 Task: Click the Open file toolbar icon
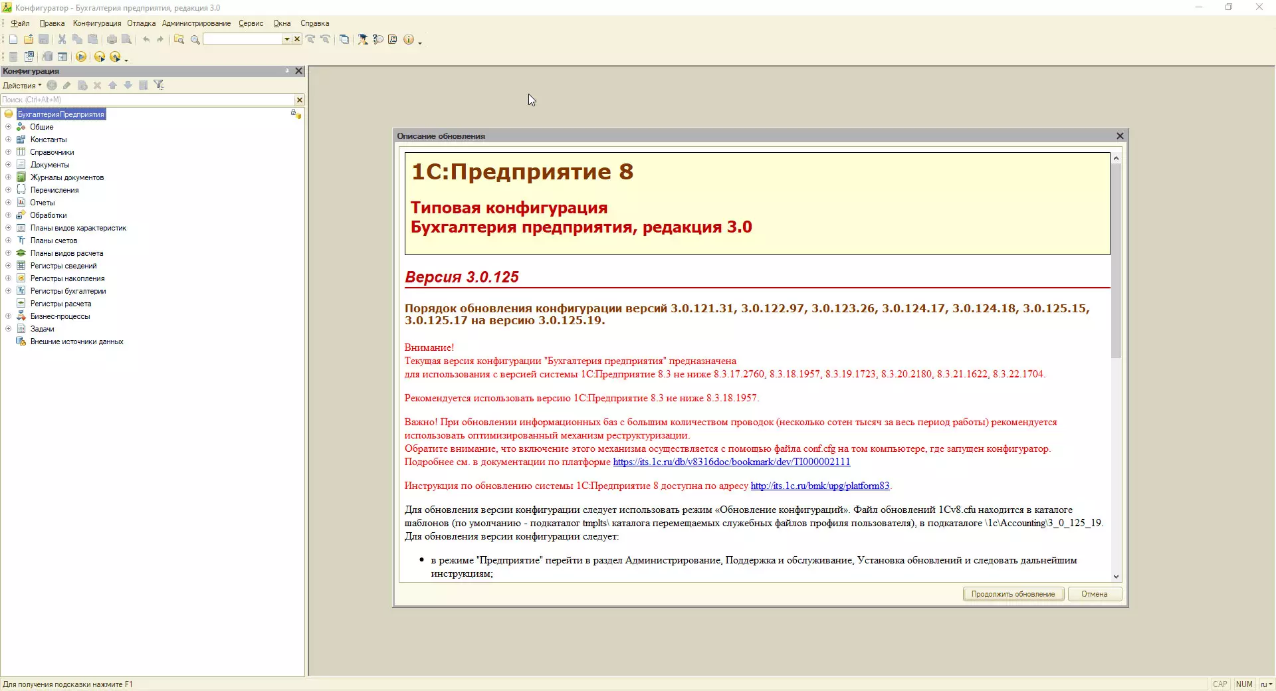[29, 39]
